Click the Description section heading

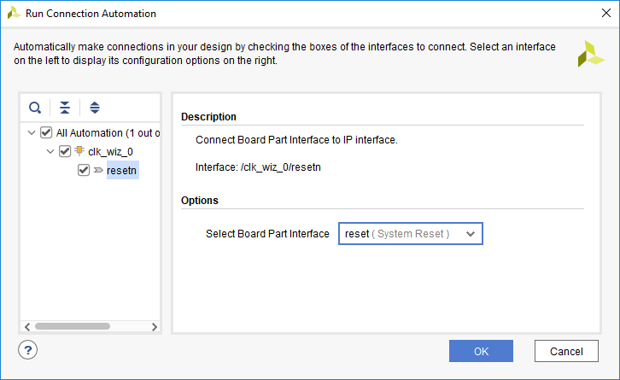(208, 117)
